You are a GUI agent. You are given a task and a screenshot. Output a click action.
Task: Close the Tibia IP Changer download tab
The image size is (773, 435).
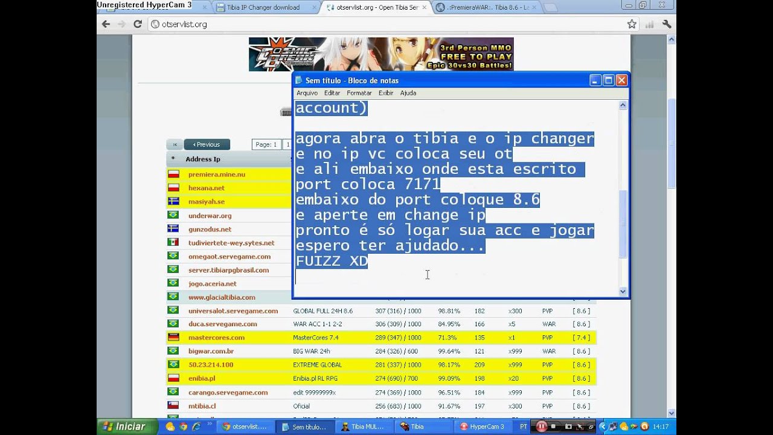pos(314,8)
